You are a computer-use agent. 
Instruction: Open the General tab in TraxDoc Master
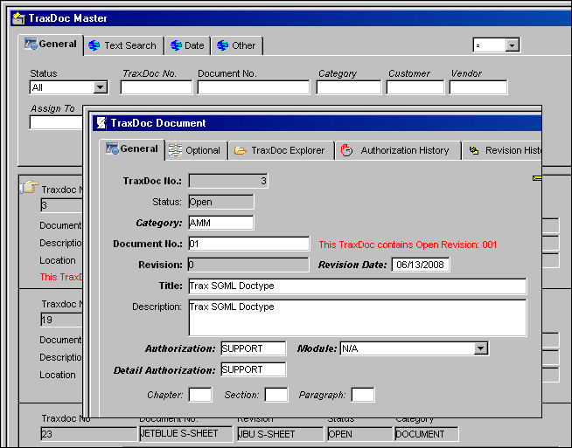(x=51, y=44)
